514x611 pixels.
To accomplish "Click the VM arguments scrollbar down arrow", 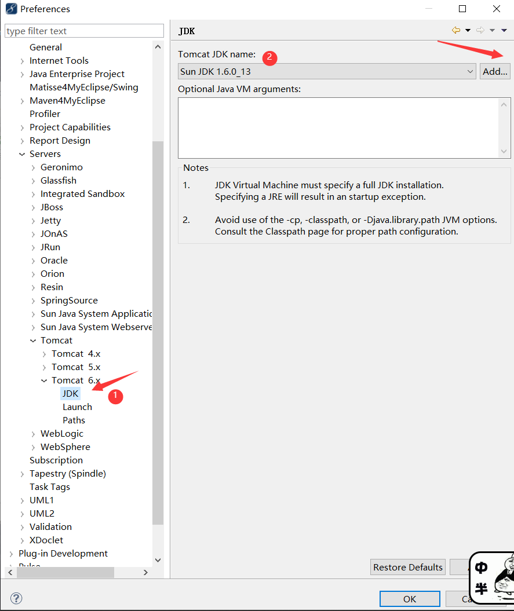I will click(x=504, y=151).
